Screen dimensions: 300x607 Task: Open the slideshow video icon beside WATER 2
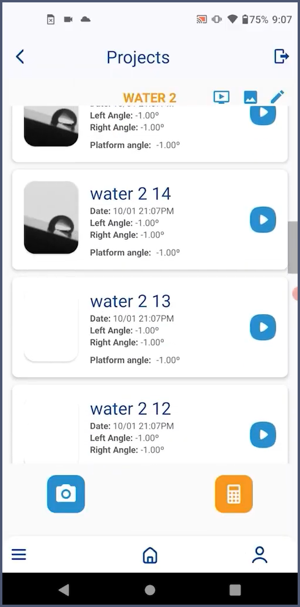click(221, 97)
